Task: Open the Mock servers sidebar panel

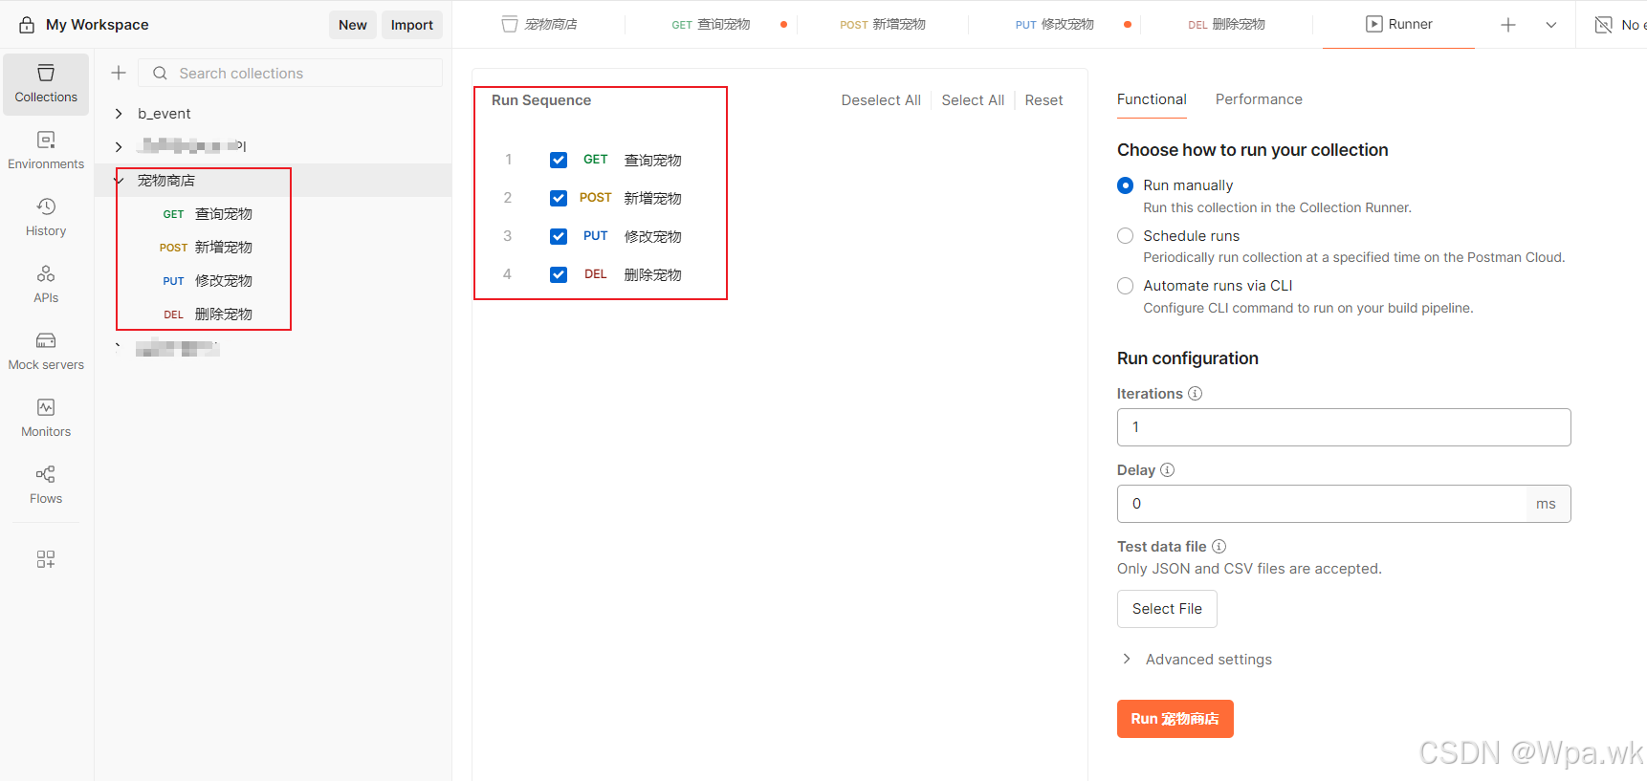Action: pos(46,352)
